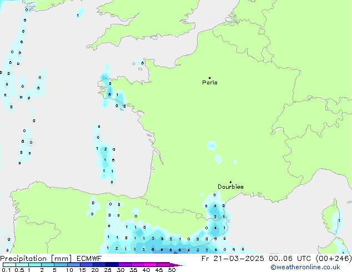This screenshot has height=272, width=352.
Task: Click the Dourbies city label
Action: pyautogui.click(x=230, y=187)
